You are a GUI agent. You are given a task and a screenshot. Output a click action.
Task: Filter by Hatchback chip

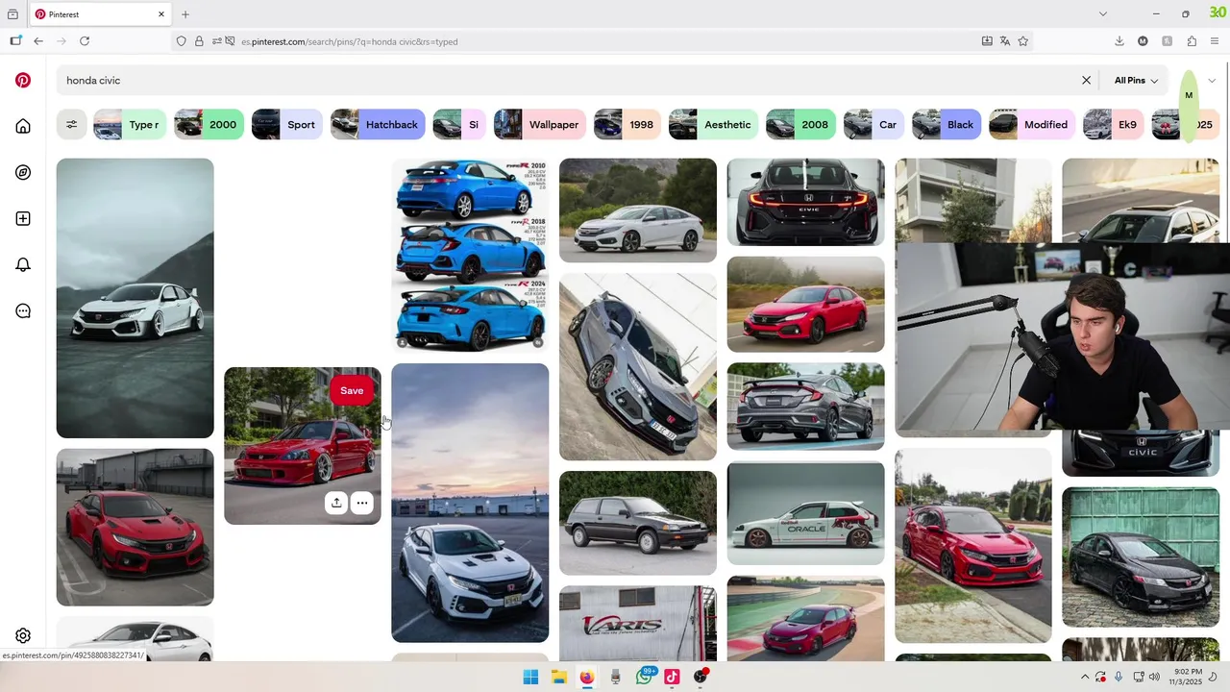tap(378, 125)
